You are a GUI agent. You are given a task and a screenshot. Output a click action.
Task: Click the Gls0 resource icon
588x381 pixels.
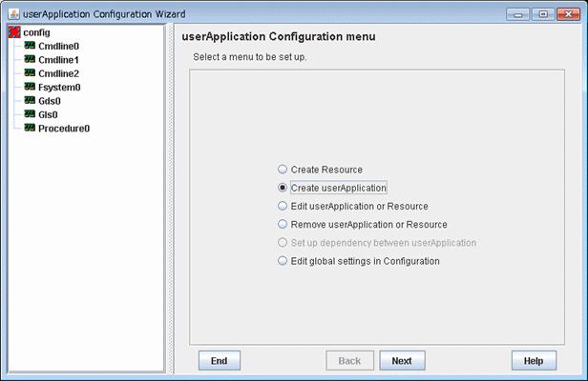[30, 114]
